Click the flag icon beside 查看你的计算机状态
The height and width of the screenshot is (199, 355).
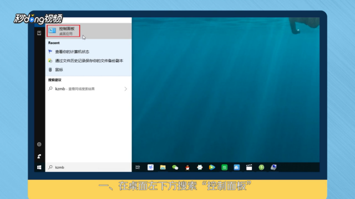coord(50,51)
